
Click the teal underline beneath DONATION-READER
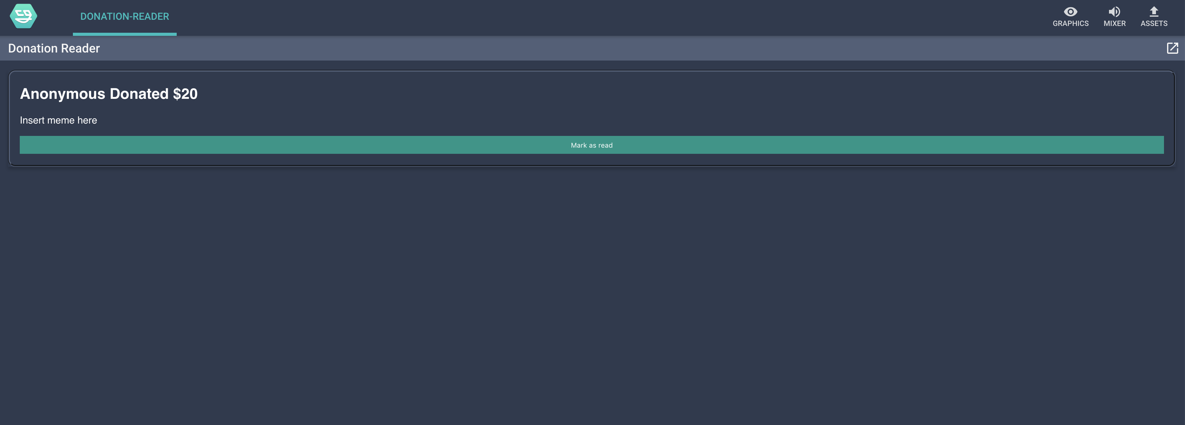click(125, 34)
